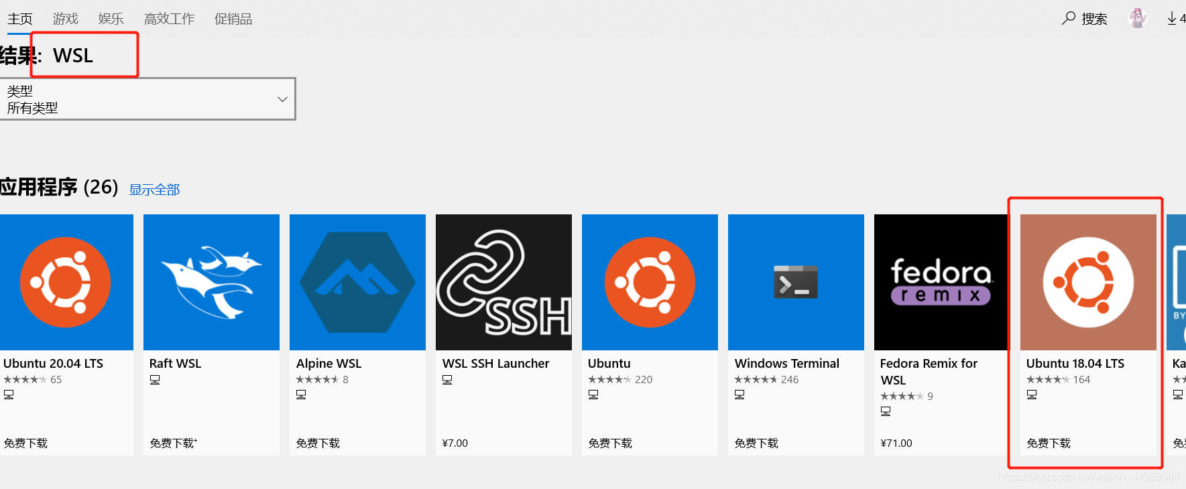Open the Ubuntu app icon rated 220
The width and height of the screenshot is (1186, 489).
pyautogui.click(x=650, y=282)
